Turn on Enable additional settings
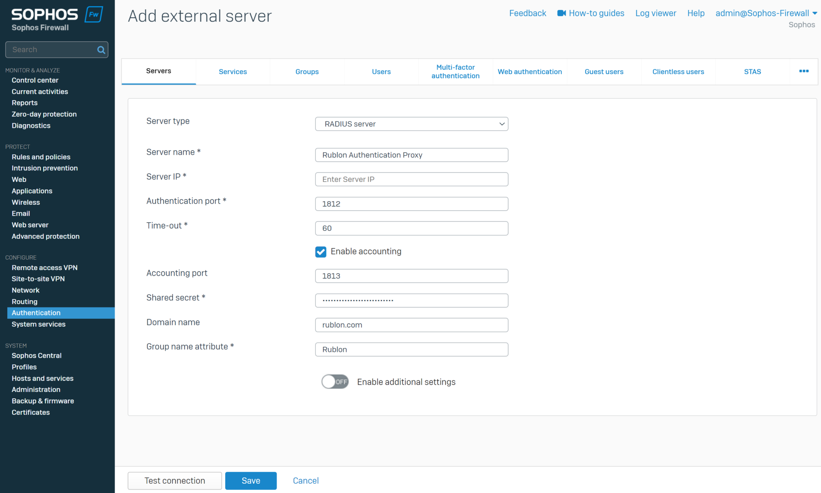Viewport: 821px width, 493px height. [335, 382]
